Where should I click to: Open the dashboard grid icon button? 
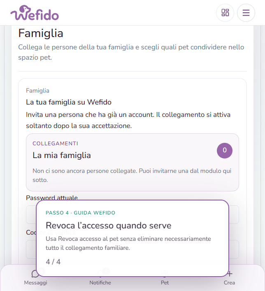tap(225, 13)
